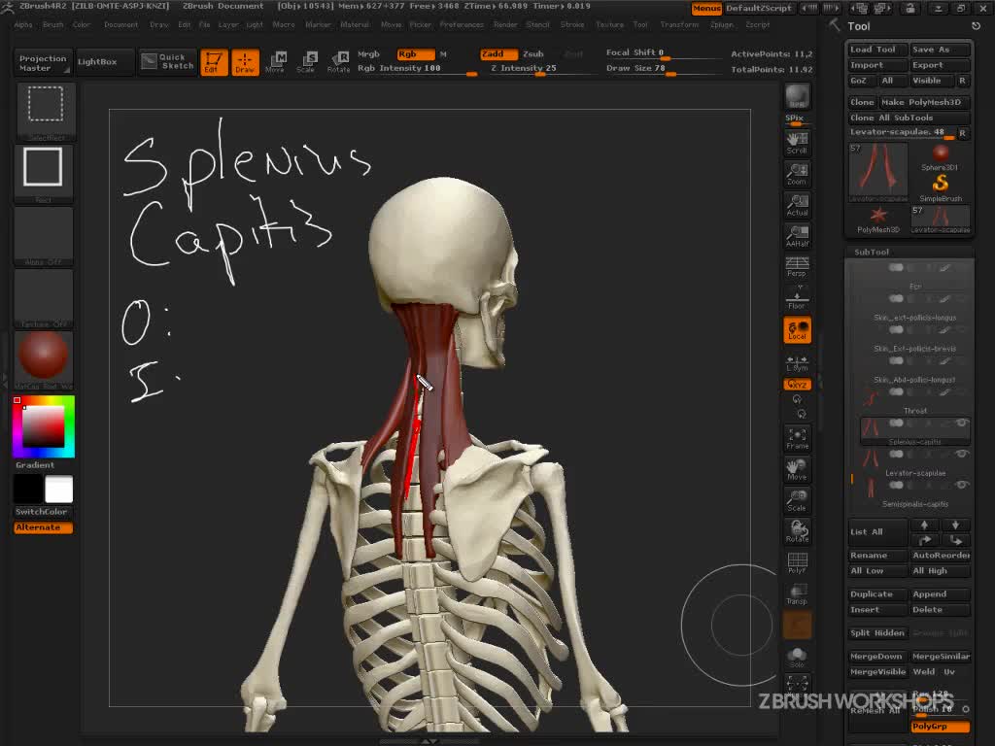The height and width of the screenshot is (746, 995).
Task: Click the BPR render sphere icon
Action: coord(797,96)
